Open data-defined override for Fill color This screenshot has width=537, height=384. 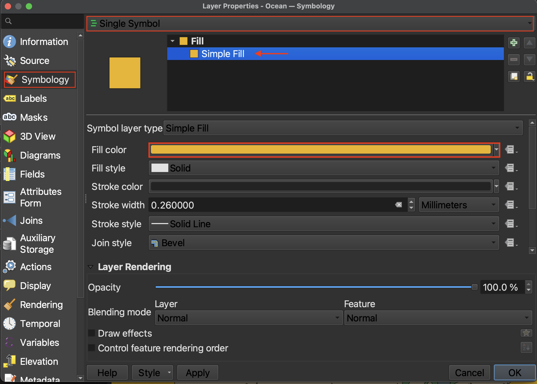click(x=510, y=150)
